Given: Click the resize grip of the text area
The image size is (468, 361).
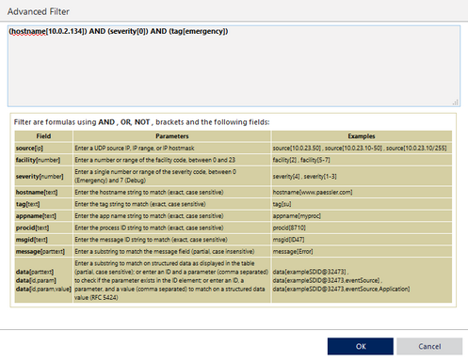Looking at the screenshot, I should pos(456,102).
